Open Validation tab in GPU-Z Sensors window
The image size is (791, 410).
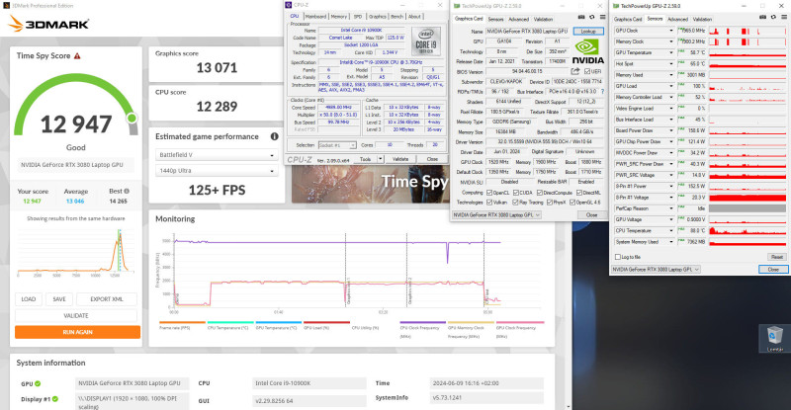coord(702,19)
